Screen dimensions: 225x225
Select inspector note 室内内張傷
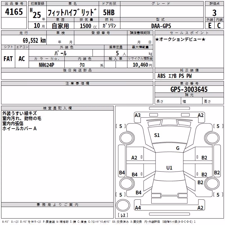click(x=13, y=123)
